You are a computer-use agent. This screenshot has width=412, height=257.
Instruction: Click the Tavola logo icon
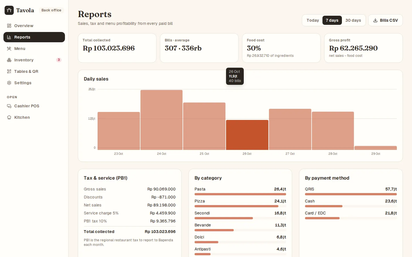tap(9, 10)
